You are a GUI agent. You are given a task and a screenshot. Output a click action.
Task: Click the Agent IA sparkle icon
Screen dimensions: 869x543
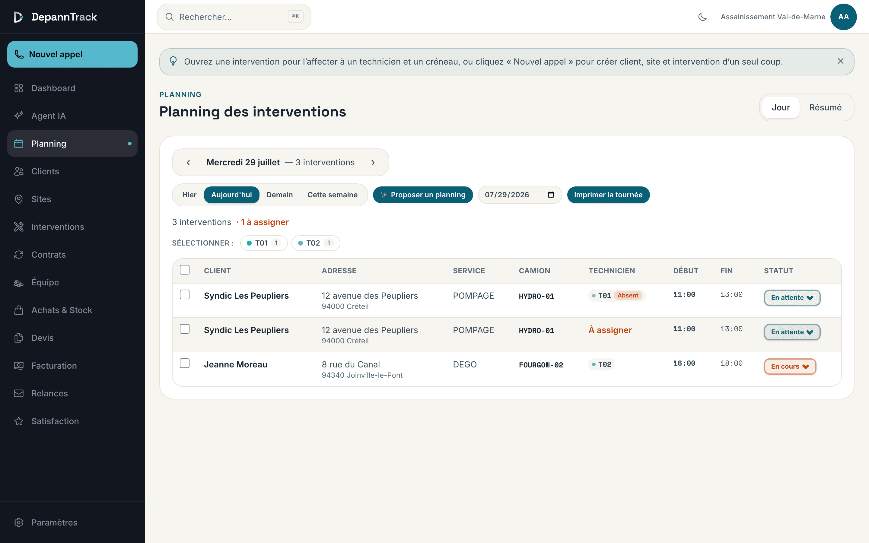point(19,116)
